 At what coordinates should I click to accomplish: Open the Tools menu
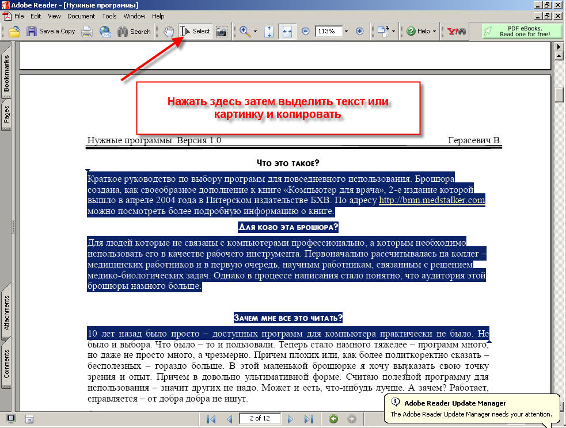coord(109,16)
